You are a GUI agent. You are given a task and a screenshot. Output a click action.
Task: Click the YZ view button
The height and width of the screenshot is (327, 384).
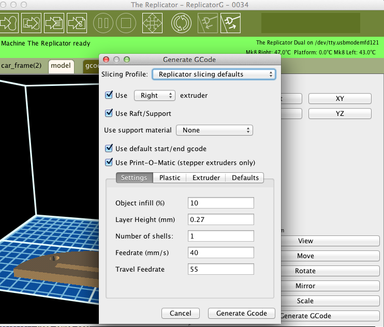pyautogui.click(x=339, y=113)
